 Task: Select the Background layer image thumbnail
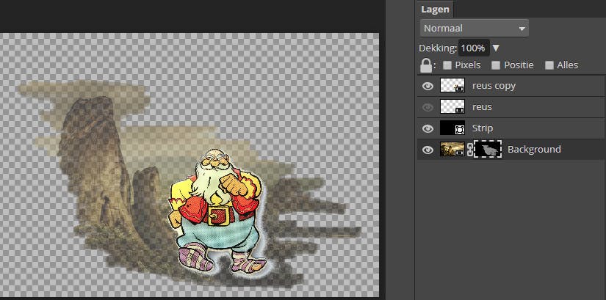[452, 149]
